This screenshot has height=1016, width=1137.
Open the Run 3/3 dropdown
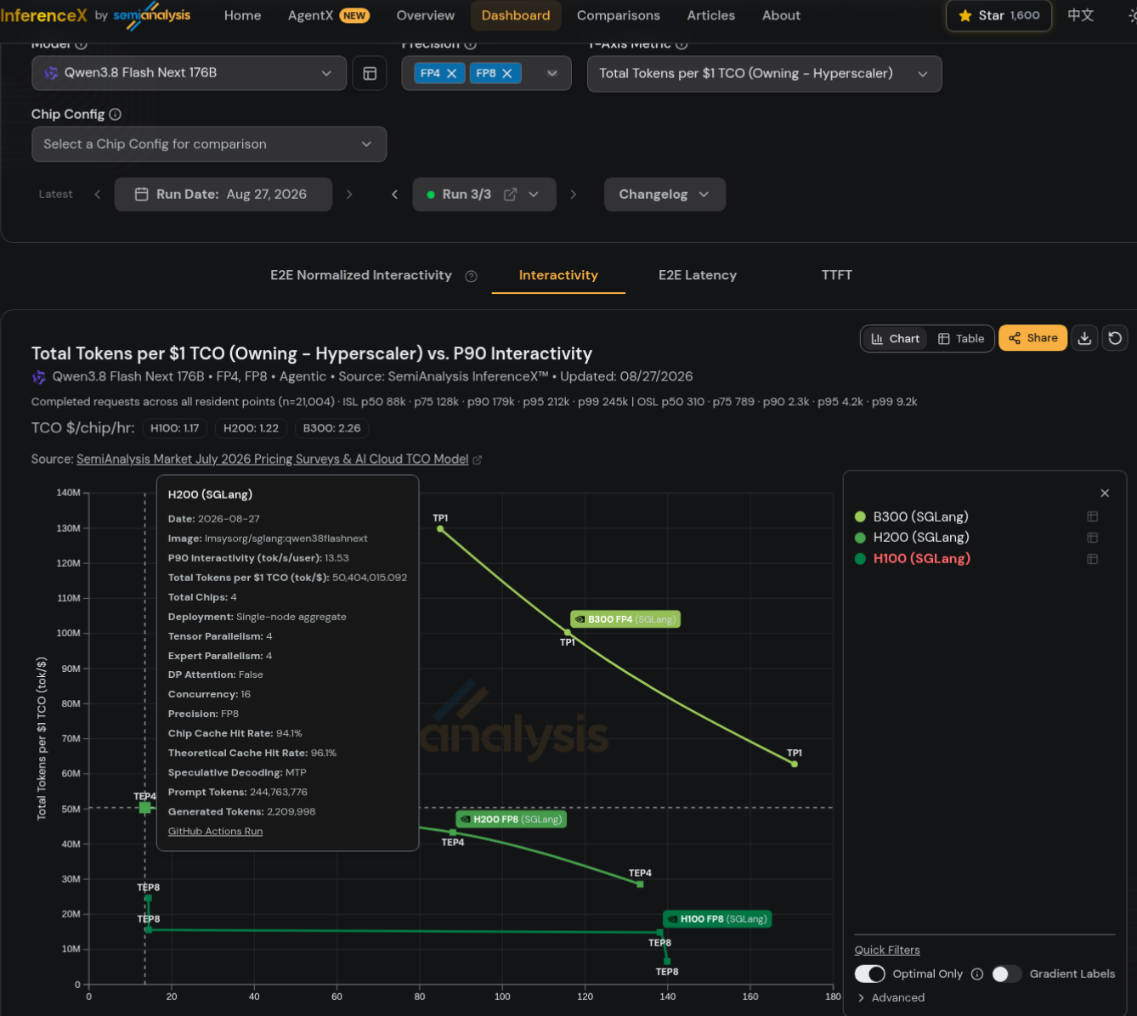[x=484, y=195]
